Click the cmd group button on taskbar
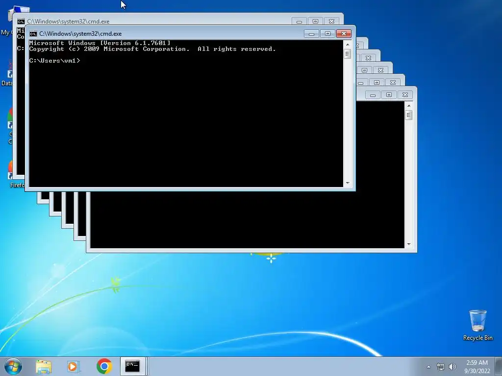The width and height of the screenshot is (502, 376). pos(133,366)
